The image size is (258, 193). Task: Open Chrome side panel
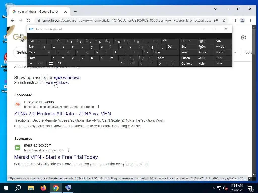tap(234, 20)
